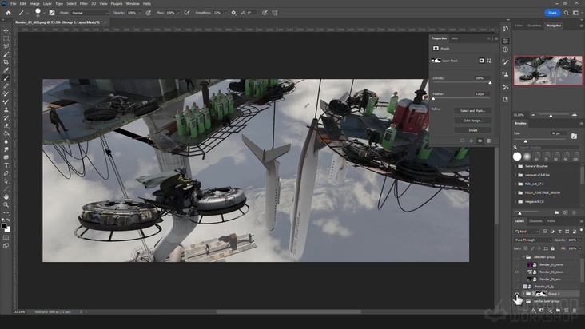Open Pass Through blend mode dropdown
585x329 pixels.
click(533, 240)
